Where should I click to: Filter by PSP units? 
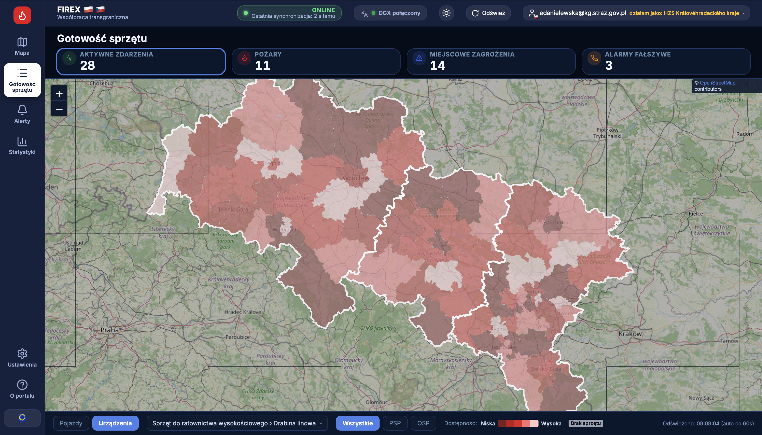pyautogui.click(x=395, y=423)
